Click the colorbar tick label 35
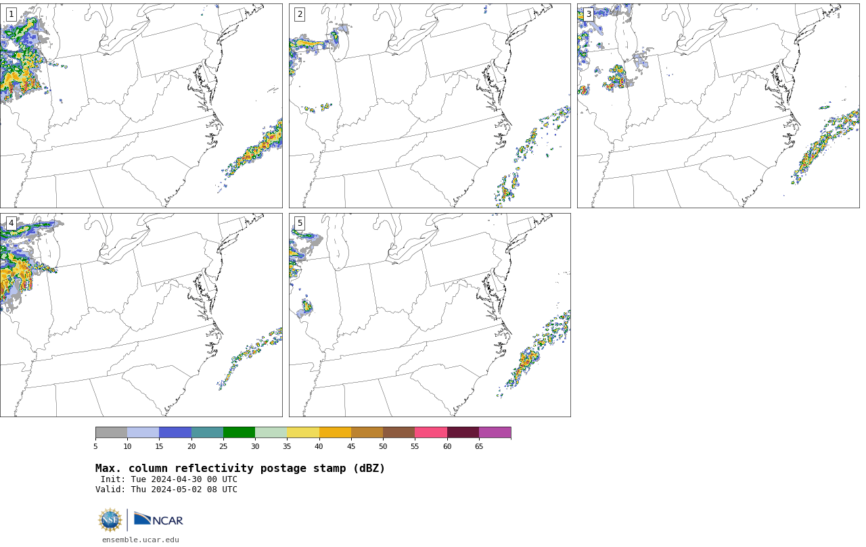866x547 pixels. point(287,446)
